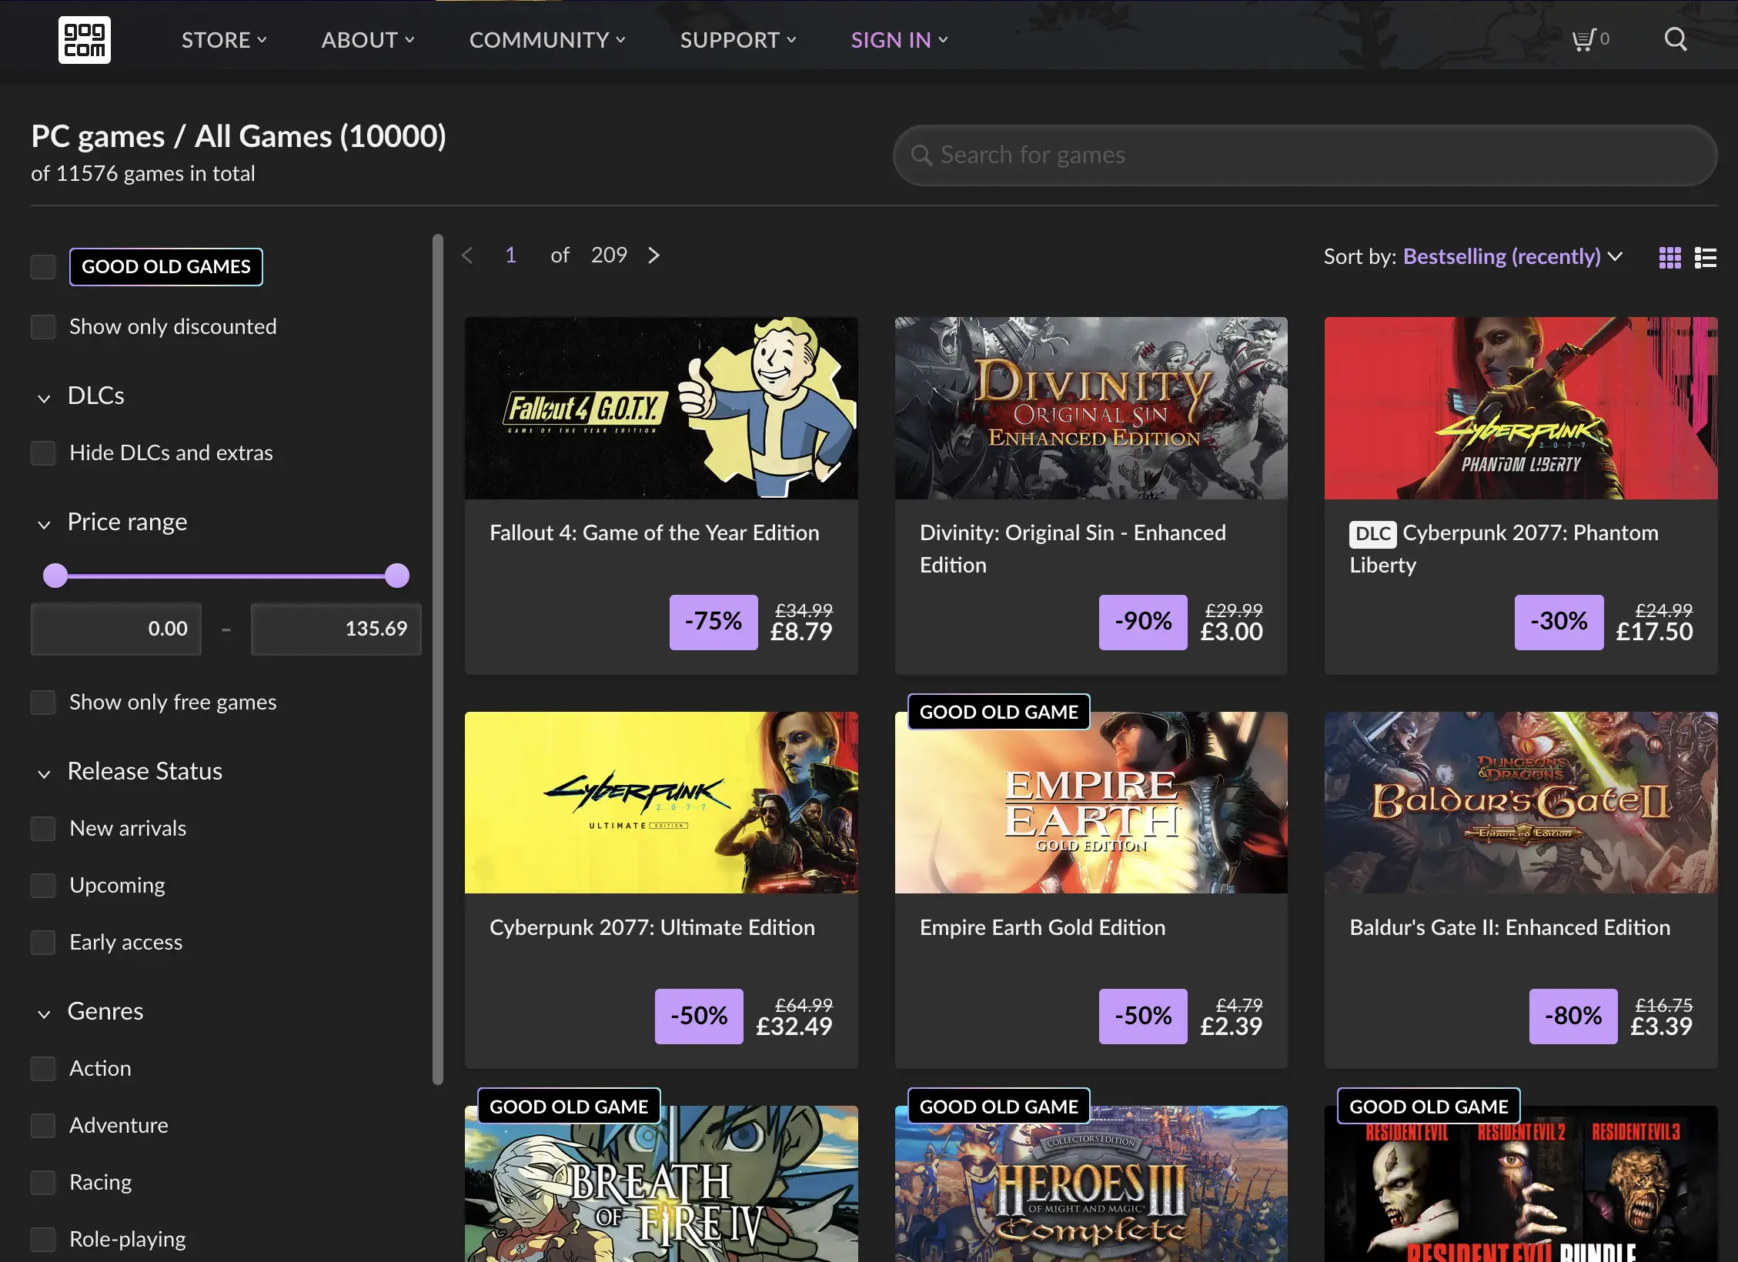Enable the Show only discounted filter
The image size is (1738, 1262).
point(43,326)
